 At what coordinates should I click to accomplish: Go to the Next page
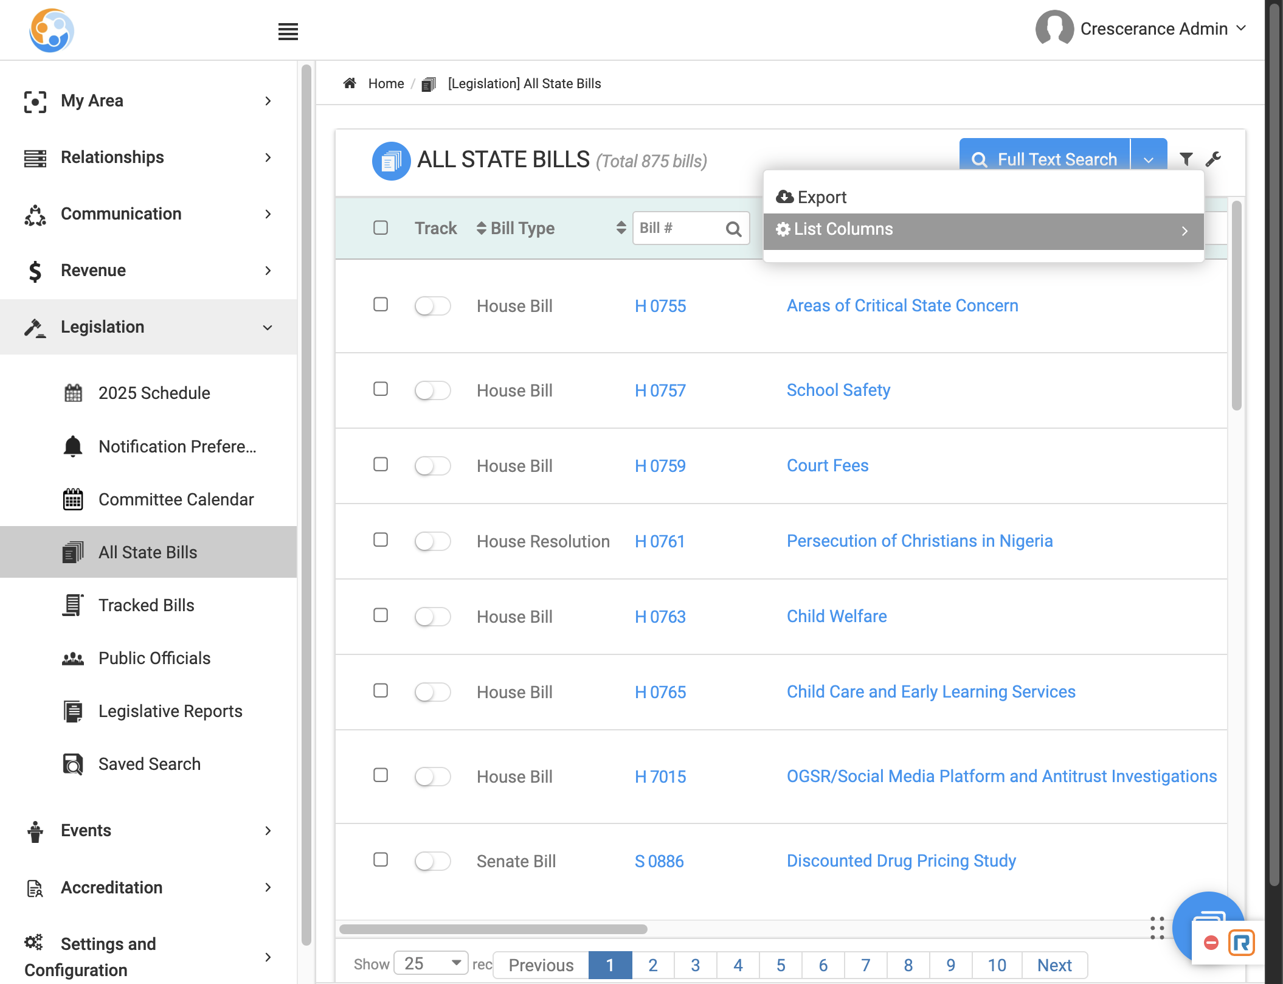pos(1055,965)
